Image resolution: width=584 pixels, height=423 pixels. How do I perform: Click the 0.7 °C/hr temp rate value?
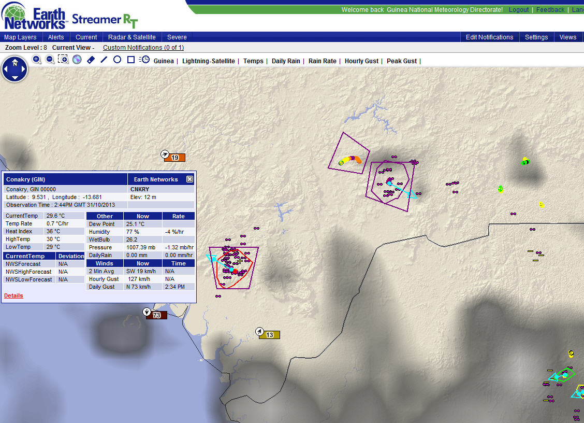(57, 223)
